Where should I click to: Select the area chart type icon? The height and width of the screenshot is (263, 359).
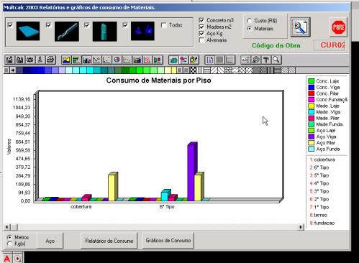tap(66, 60)
